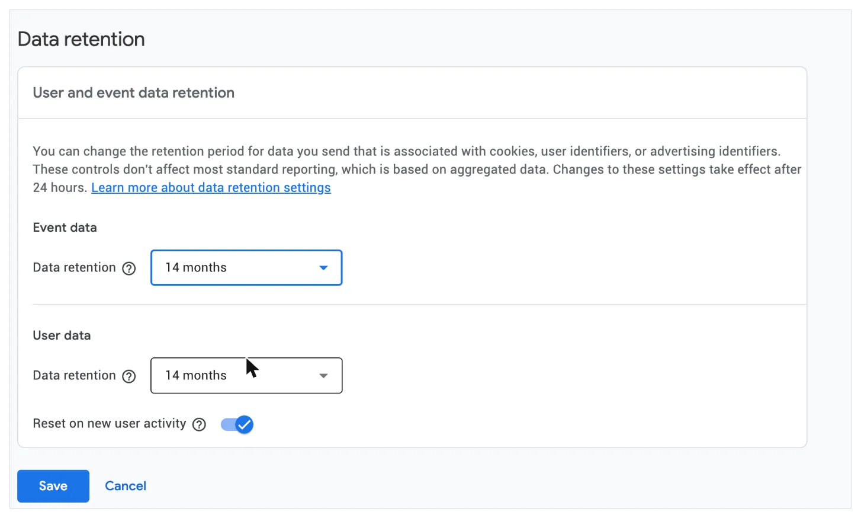The width and height of the screenshot is (861, 518).
Task: Open Event data retention help icon
Action: click(x=129, y=268)
